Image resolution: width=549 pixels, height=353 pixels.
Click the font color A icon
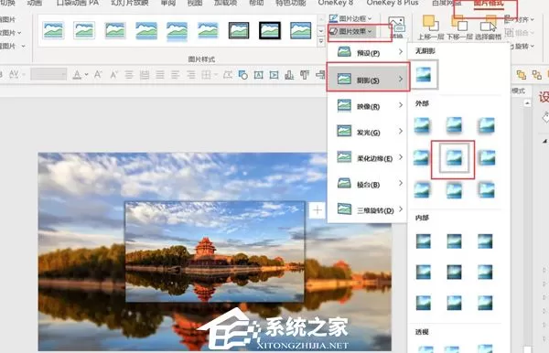point(77,74)
